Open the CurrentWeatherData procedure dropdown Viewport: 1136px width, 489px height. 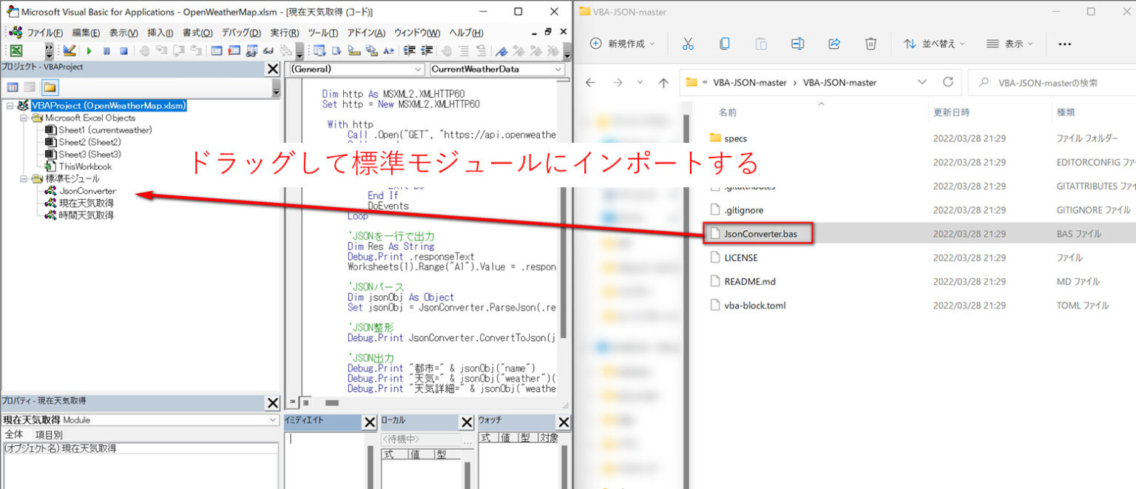(x=558, y=69)
